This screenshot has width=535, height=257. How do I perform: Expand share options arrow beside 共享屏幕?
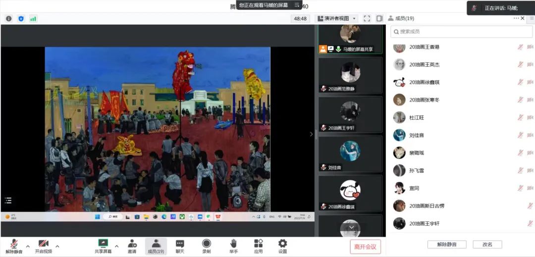coord(117,246)
